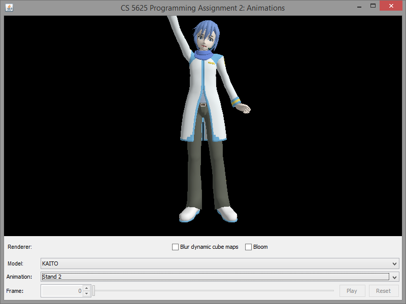Screen dimensions: 406x304
Task: Click the Reset button
Action: tap(383, 291)
